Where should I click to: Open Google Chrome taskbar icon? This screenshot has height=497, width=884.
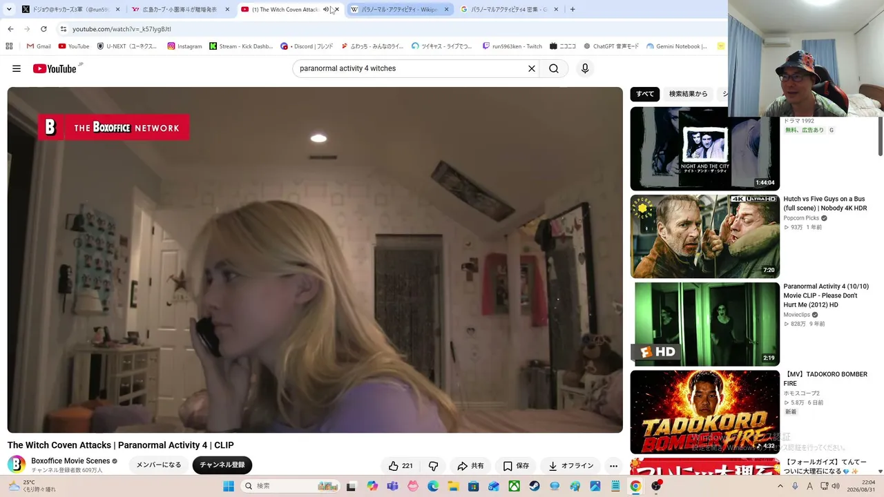pyautogui.click(x=635, y=486)
